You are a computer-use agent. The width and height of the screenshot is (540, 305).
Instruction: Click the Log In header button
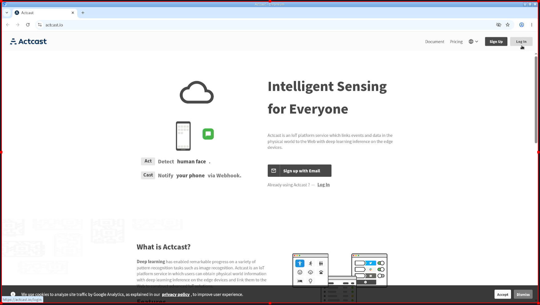(x=521, y=42)
